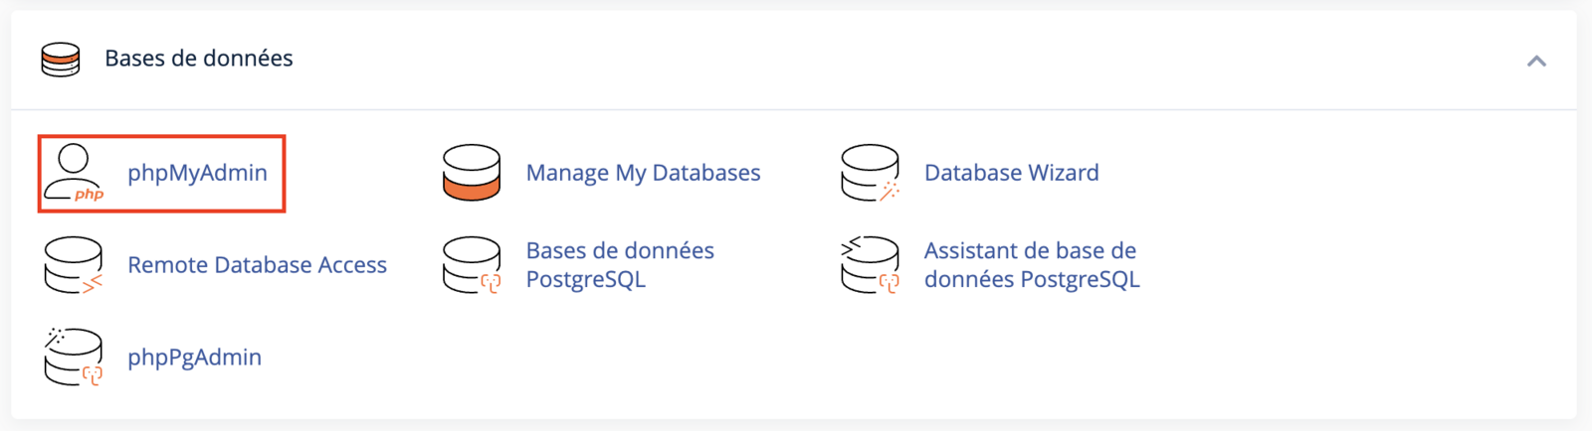Viewport: 1592px width, 431px height.
Task: Open the Manage My Databases link
Action: coord(643,173)
